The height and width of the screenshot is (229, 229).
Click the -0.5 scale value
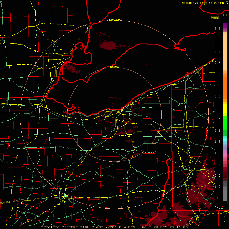point(217,176)
